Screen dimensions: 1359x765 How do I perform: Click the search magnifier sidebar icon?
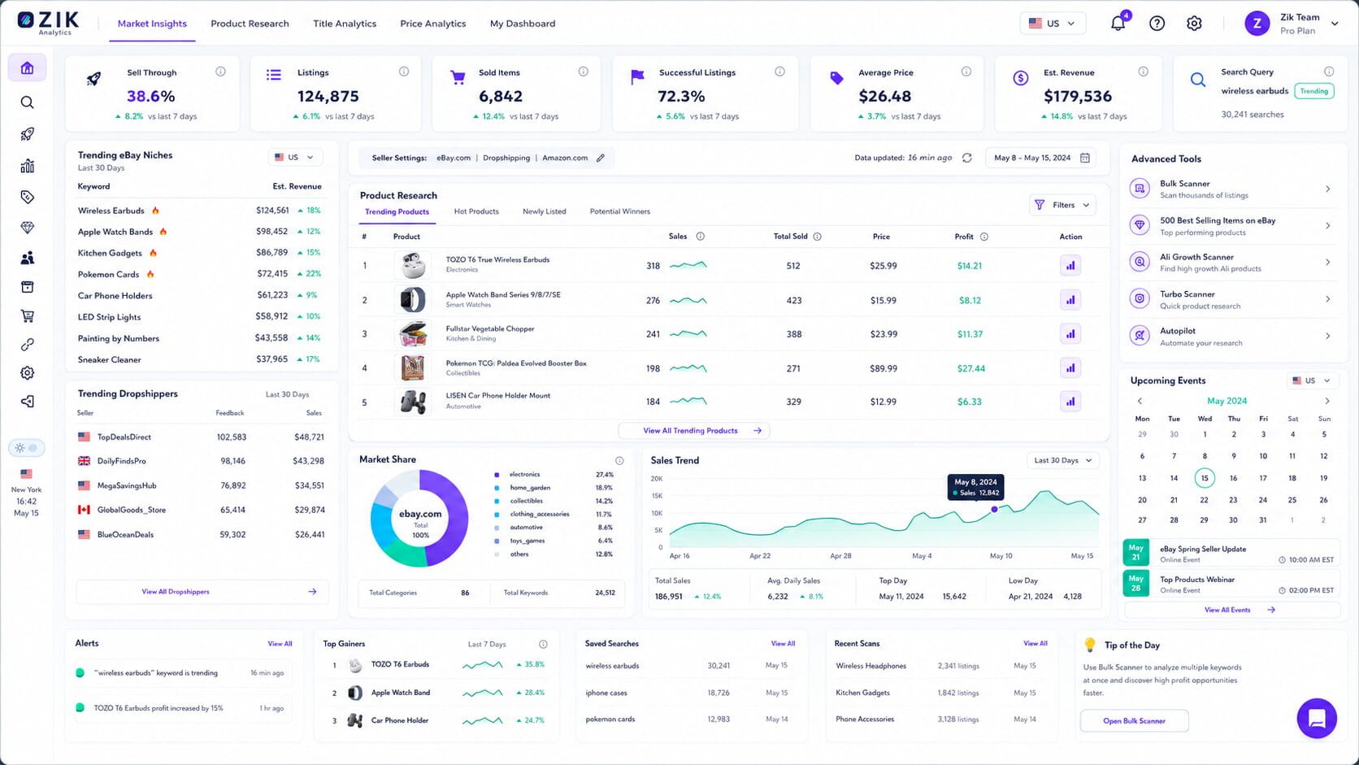point(27,102)
